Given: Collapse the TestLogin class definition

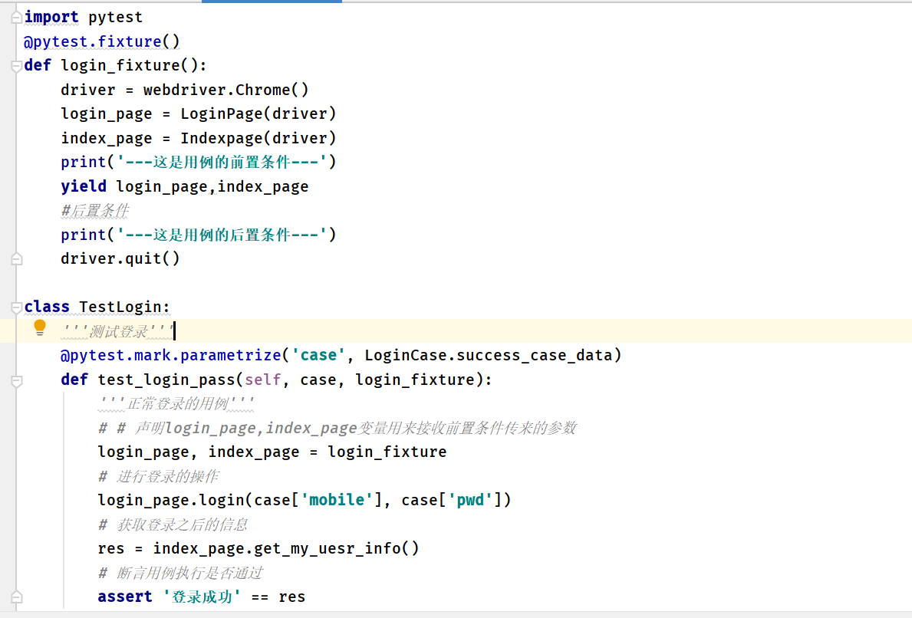Looking at the screenshot, I should coord(15,307).
